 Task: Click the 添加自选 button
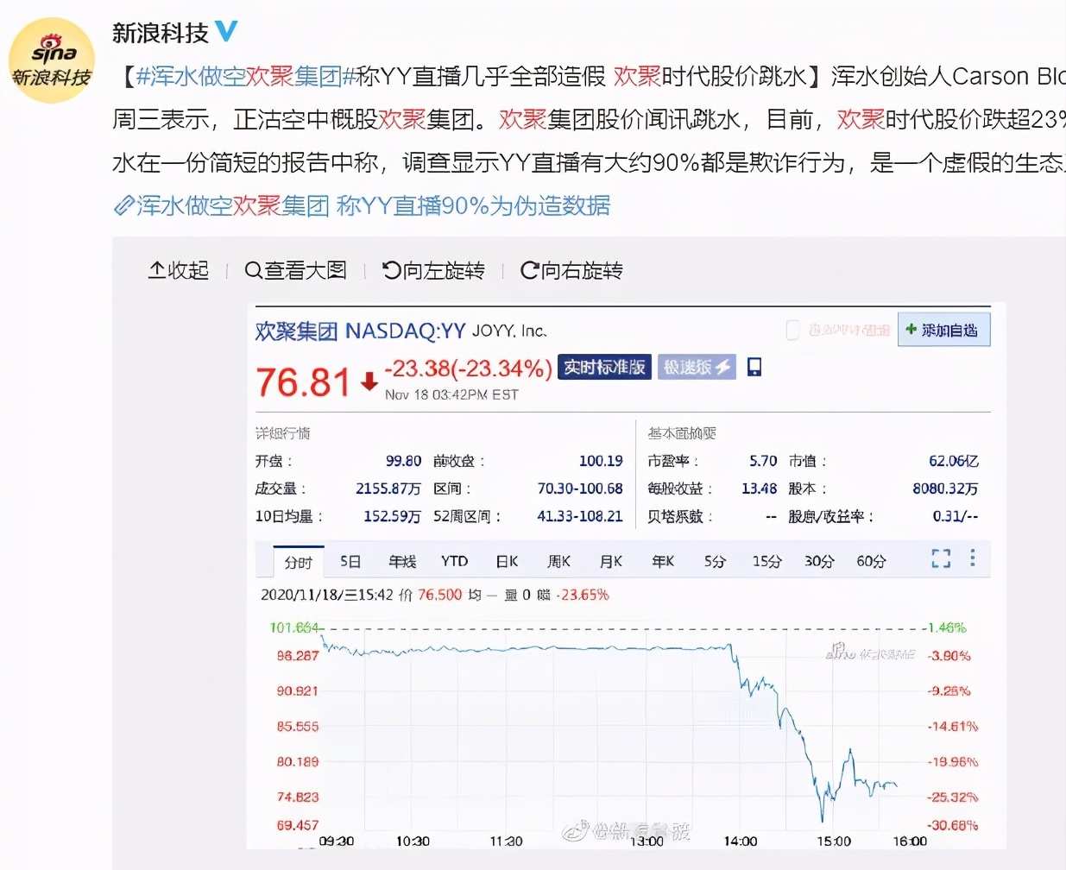point(943,330)
